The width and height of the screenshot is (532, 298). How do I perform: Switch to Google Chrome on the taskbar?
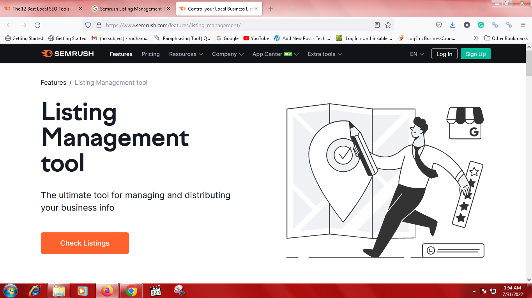[131, 291]
